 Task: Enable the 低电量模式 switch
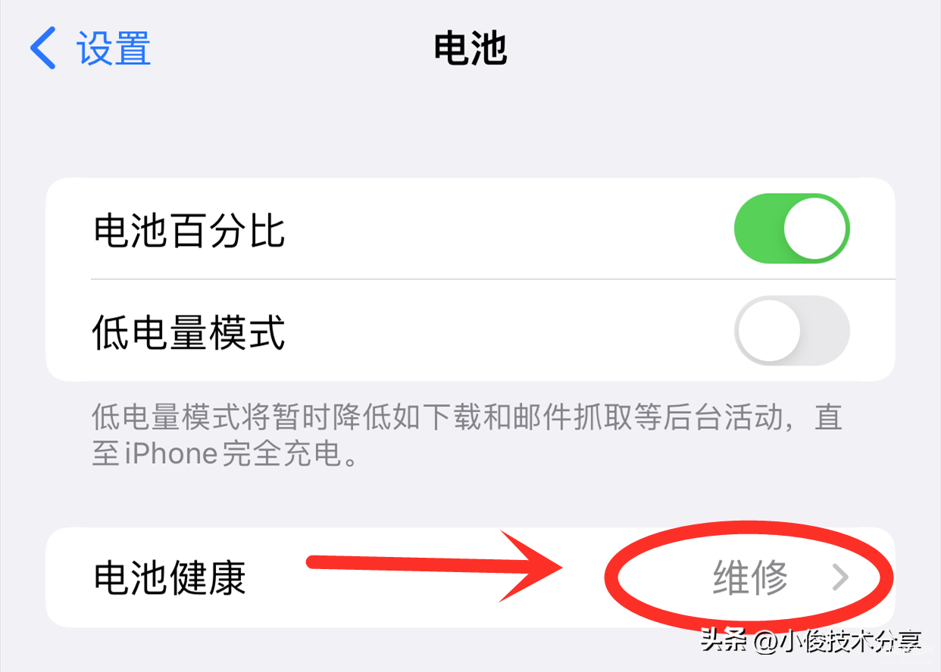point(792,331)
